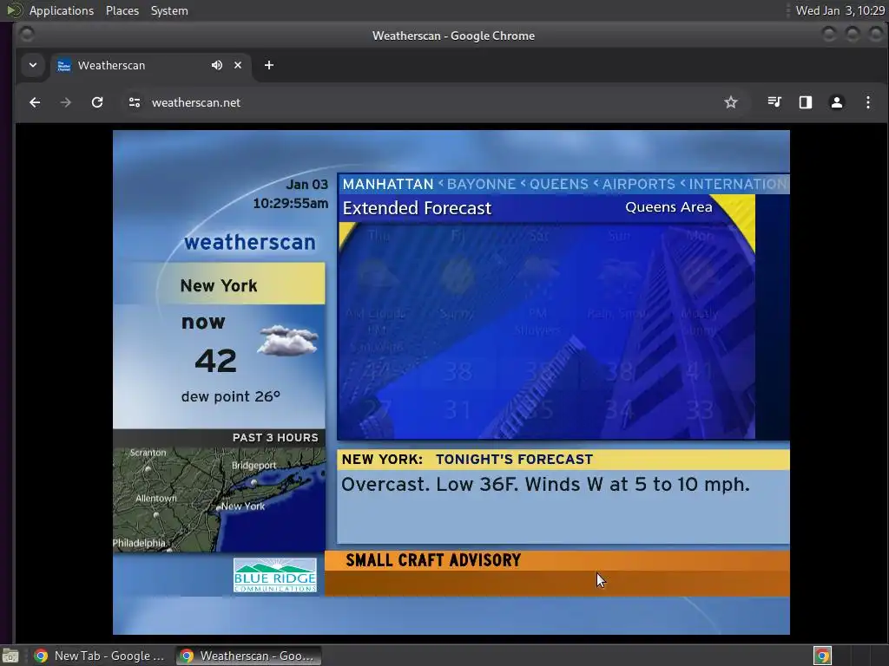This screenshot has height=666, width=889.
Task: Click the cloud weather condition icon
Action: coord(287,340)
